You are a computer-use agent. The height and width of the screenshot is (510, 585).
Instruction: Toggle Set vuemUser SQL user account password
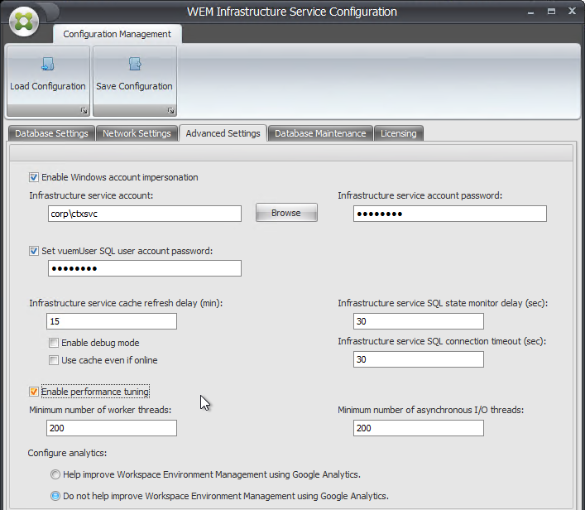coord(34,251)
